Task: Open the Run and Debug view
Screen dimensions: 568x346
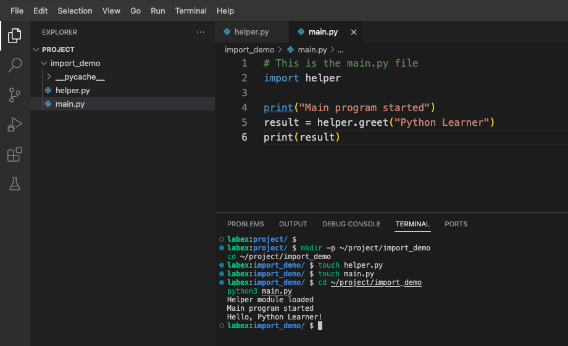Action: 14,125
